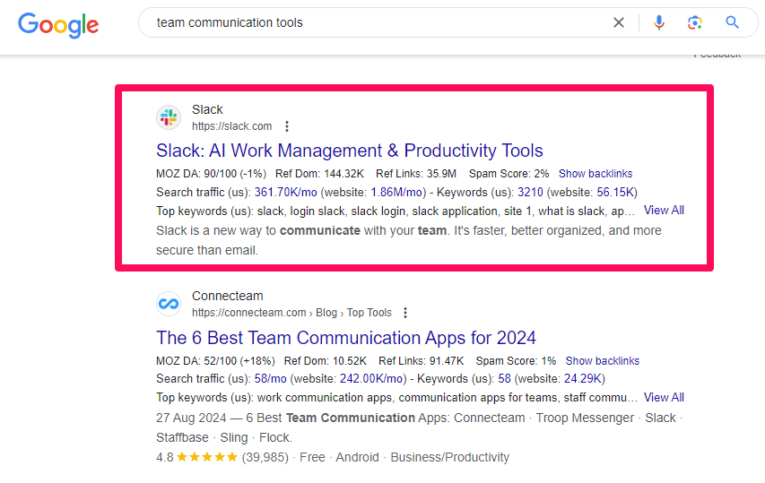Click the Google logo

pyautogui.click(x=58, y=24)
